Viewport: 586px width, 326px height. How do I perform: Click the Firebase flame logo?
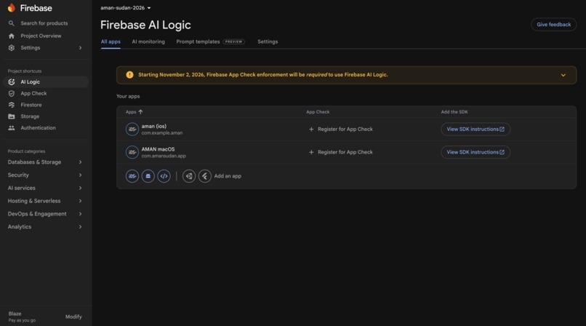[x=12, y=8]
